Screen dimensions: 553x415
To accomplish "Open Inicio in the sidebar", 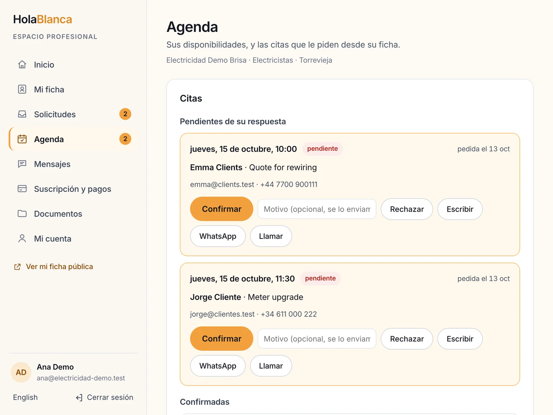I will tap(73, 65).
